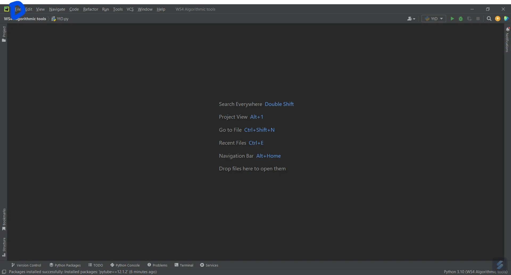Open the Bookmarks tool window
This screenshot has height=275, width=511.
click(4, 220)
